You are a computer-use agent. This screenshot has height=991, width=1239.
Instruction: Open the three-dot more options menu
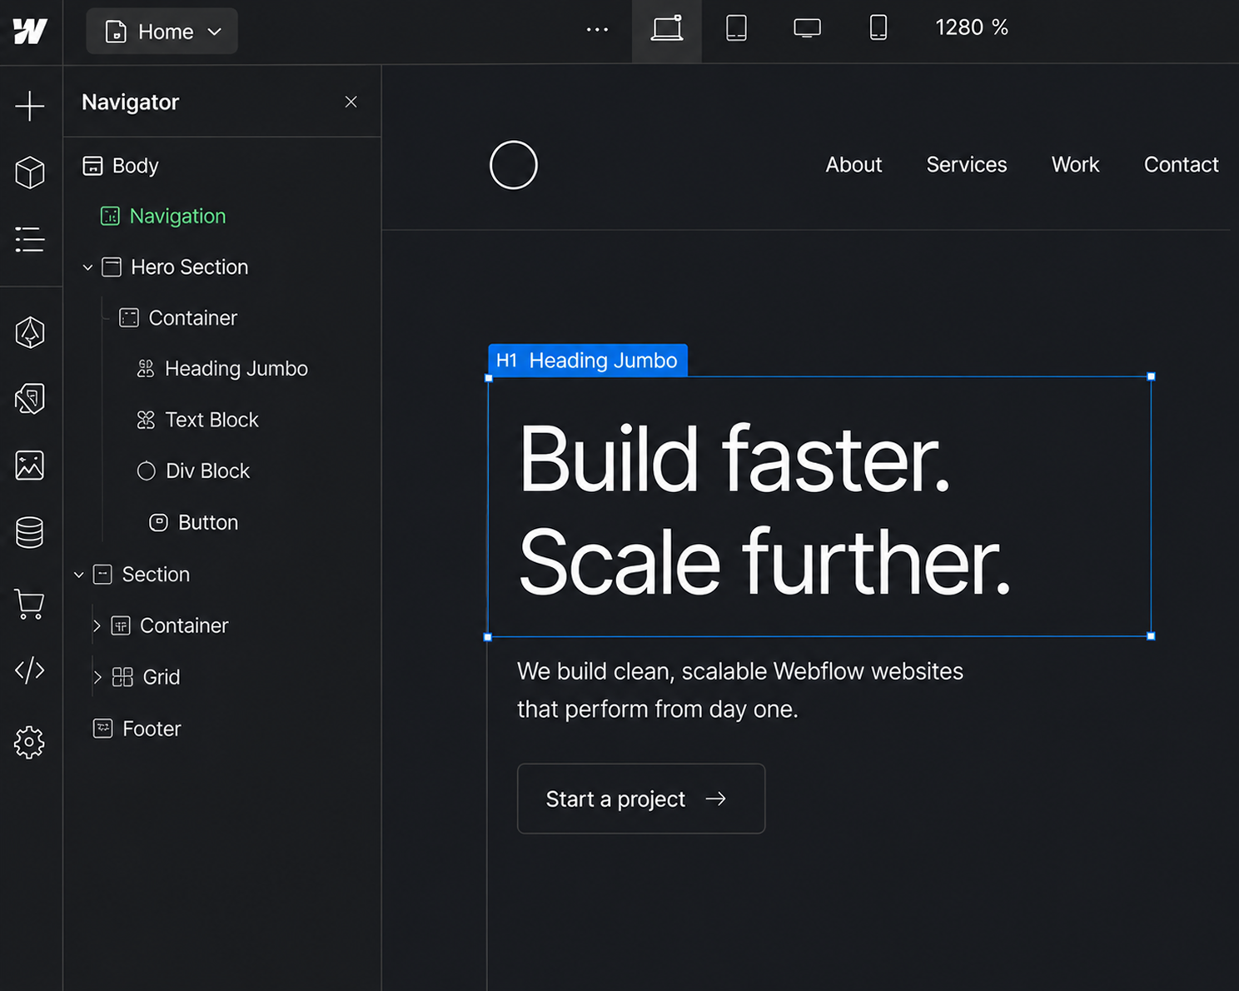(x=597, y=30)
